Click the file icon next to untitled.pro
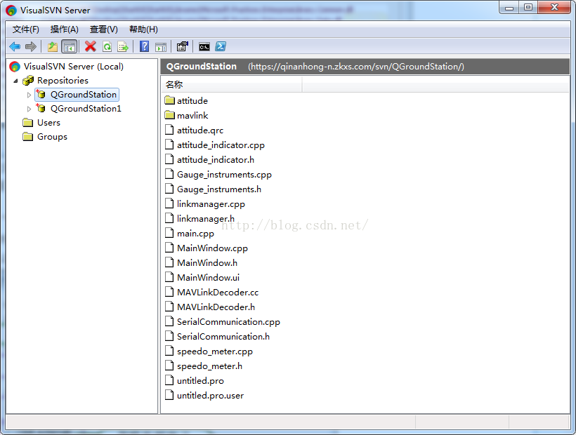The height and width of the screenshot is (435, 576). pos(169,380)
